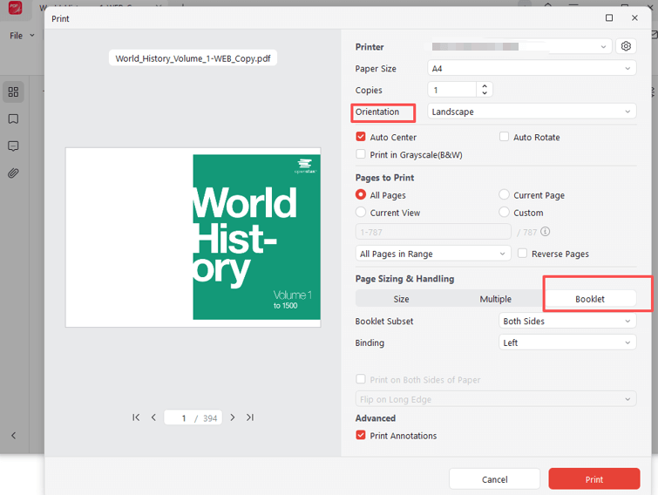The width and height of the screenshot is (658, 495).
Task: Open All Pages in Range dropdown
Action: [433, 254]
